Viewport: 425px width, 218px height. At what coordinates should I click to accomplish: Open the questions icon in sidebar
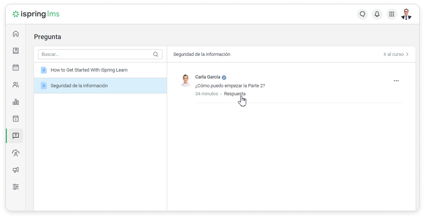coord(16,136)
